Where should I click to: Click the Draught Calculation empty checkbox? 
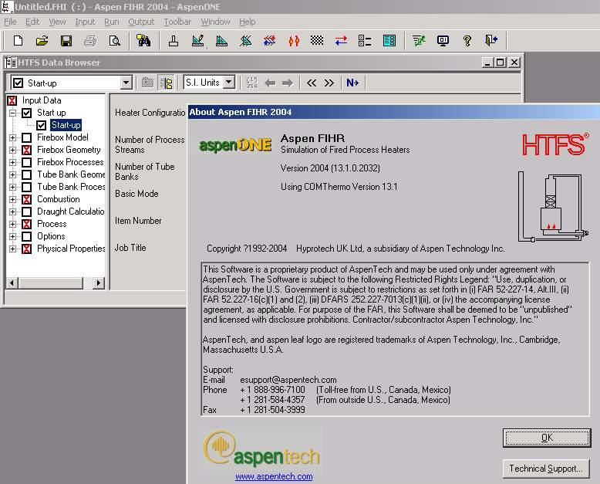(26, 212)
